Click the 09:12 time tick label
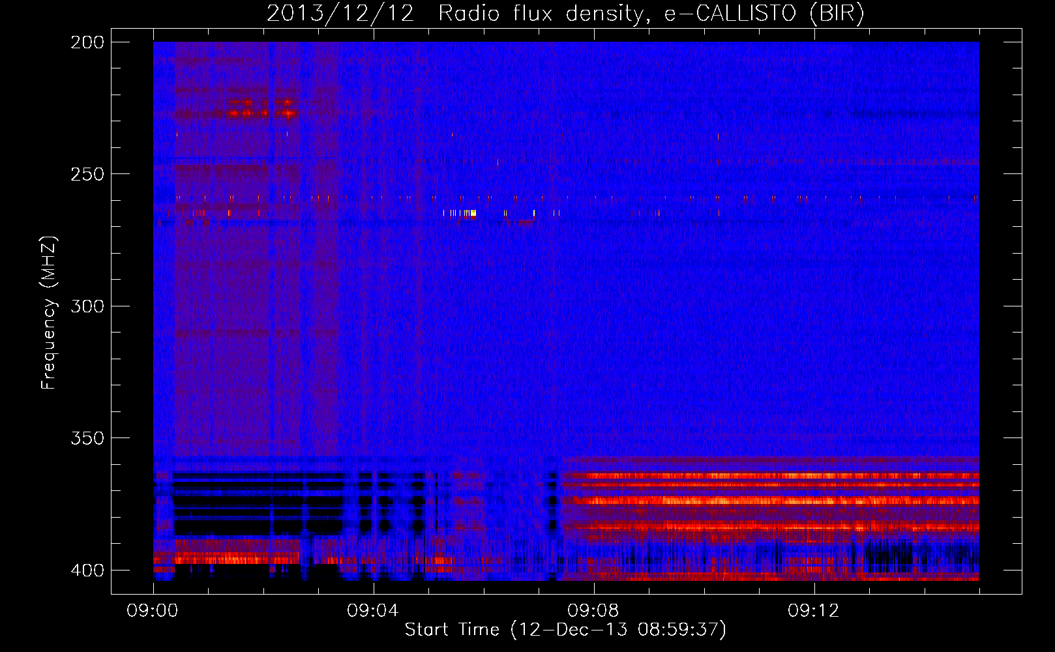This screenshot has height=652, width=1055. 814,611
